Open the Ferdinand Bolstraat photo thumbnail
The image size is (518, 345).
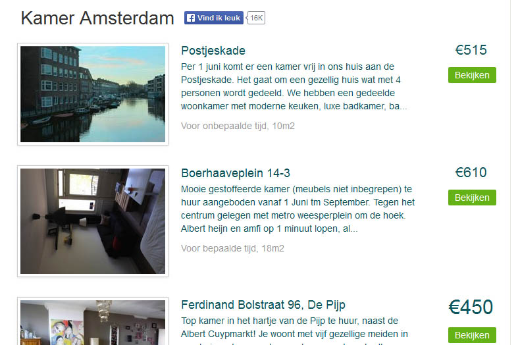point(93,322)
